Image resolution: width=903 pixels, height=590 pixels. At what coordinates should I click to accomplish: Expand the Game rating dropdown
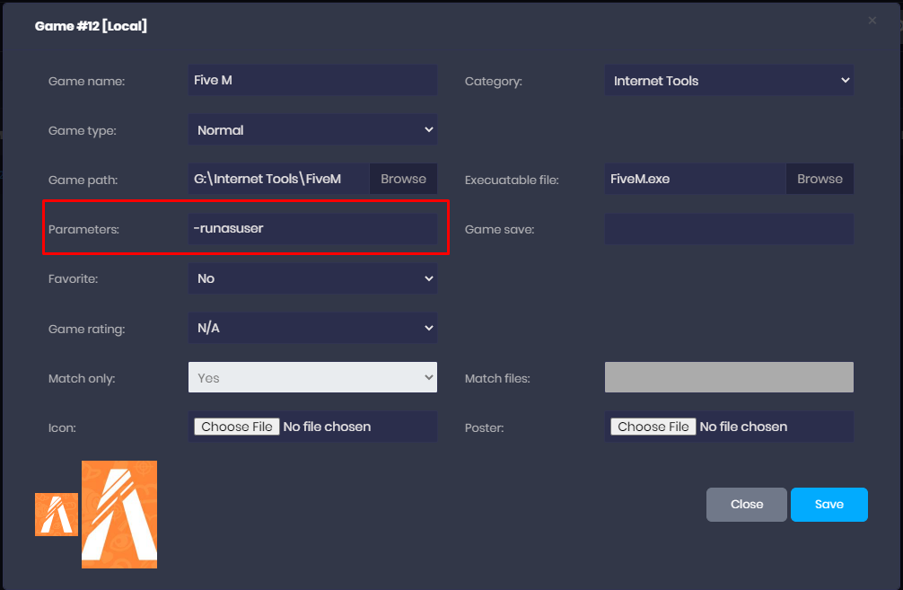coord(312,328)
